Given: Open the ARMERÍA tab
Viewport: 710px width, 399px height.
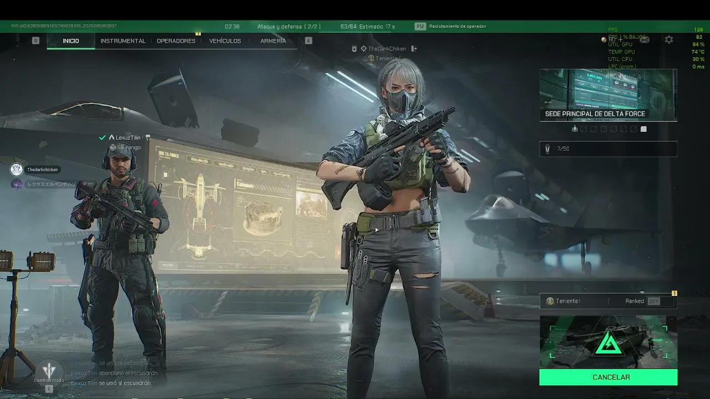Looking at the screenshot, I should [x=273, y=40].
